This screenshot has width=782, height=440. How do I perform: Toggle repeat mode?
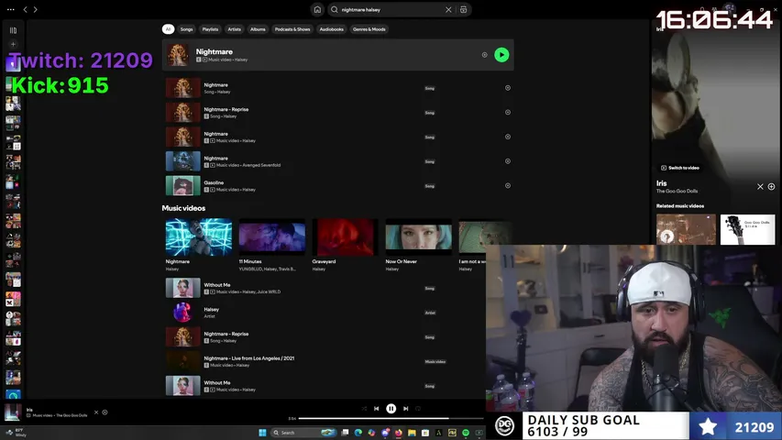[418, 409]
